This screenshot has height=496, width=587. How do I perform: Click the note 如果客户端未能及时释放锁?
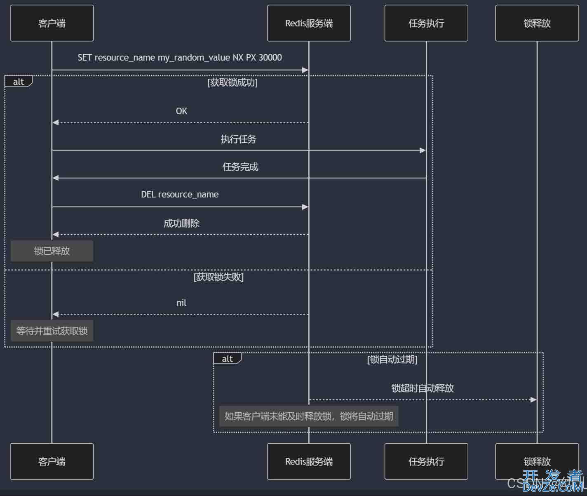pyautogui.click(x=309, y=416)
